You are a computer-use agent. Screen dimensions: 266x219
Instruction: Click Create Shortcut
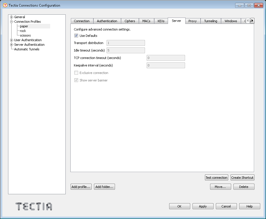242,177
